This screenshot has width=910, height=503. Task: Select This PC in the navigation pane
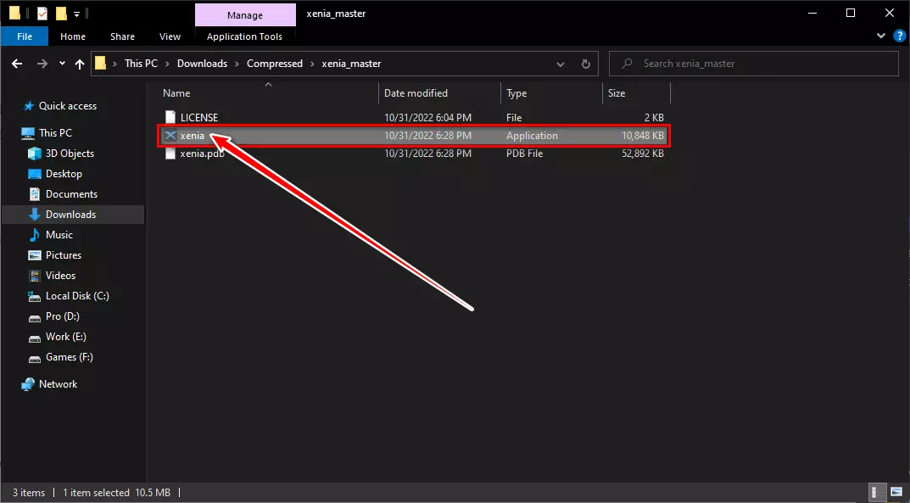click(x=55, y=133)
